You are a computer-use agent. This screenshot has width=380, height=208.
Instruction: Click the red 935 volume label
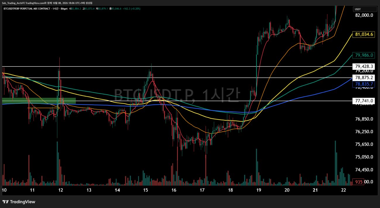point(359,182)
